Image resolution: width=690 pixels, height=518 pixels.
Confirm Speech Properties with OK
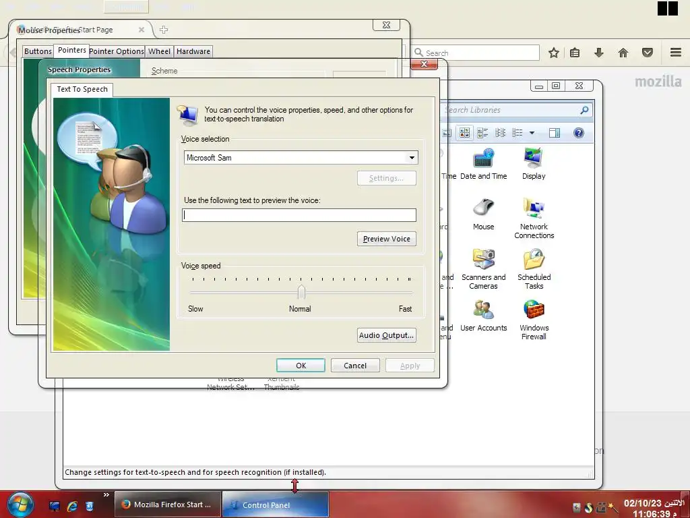301,366
